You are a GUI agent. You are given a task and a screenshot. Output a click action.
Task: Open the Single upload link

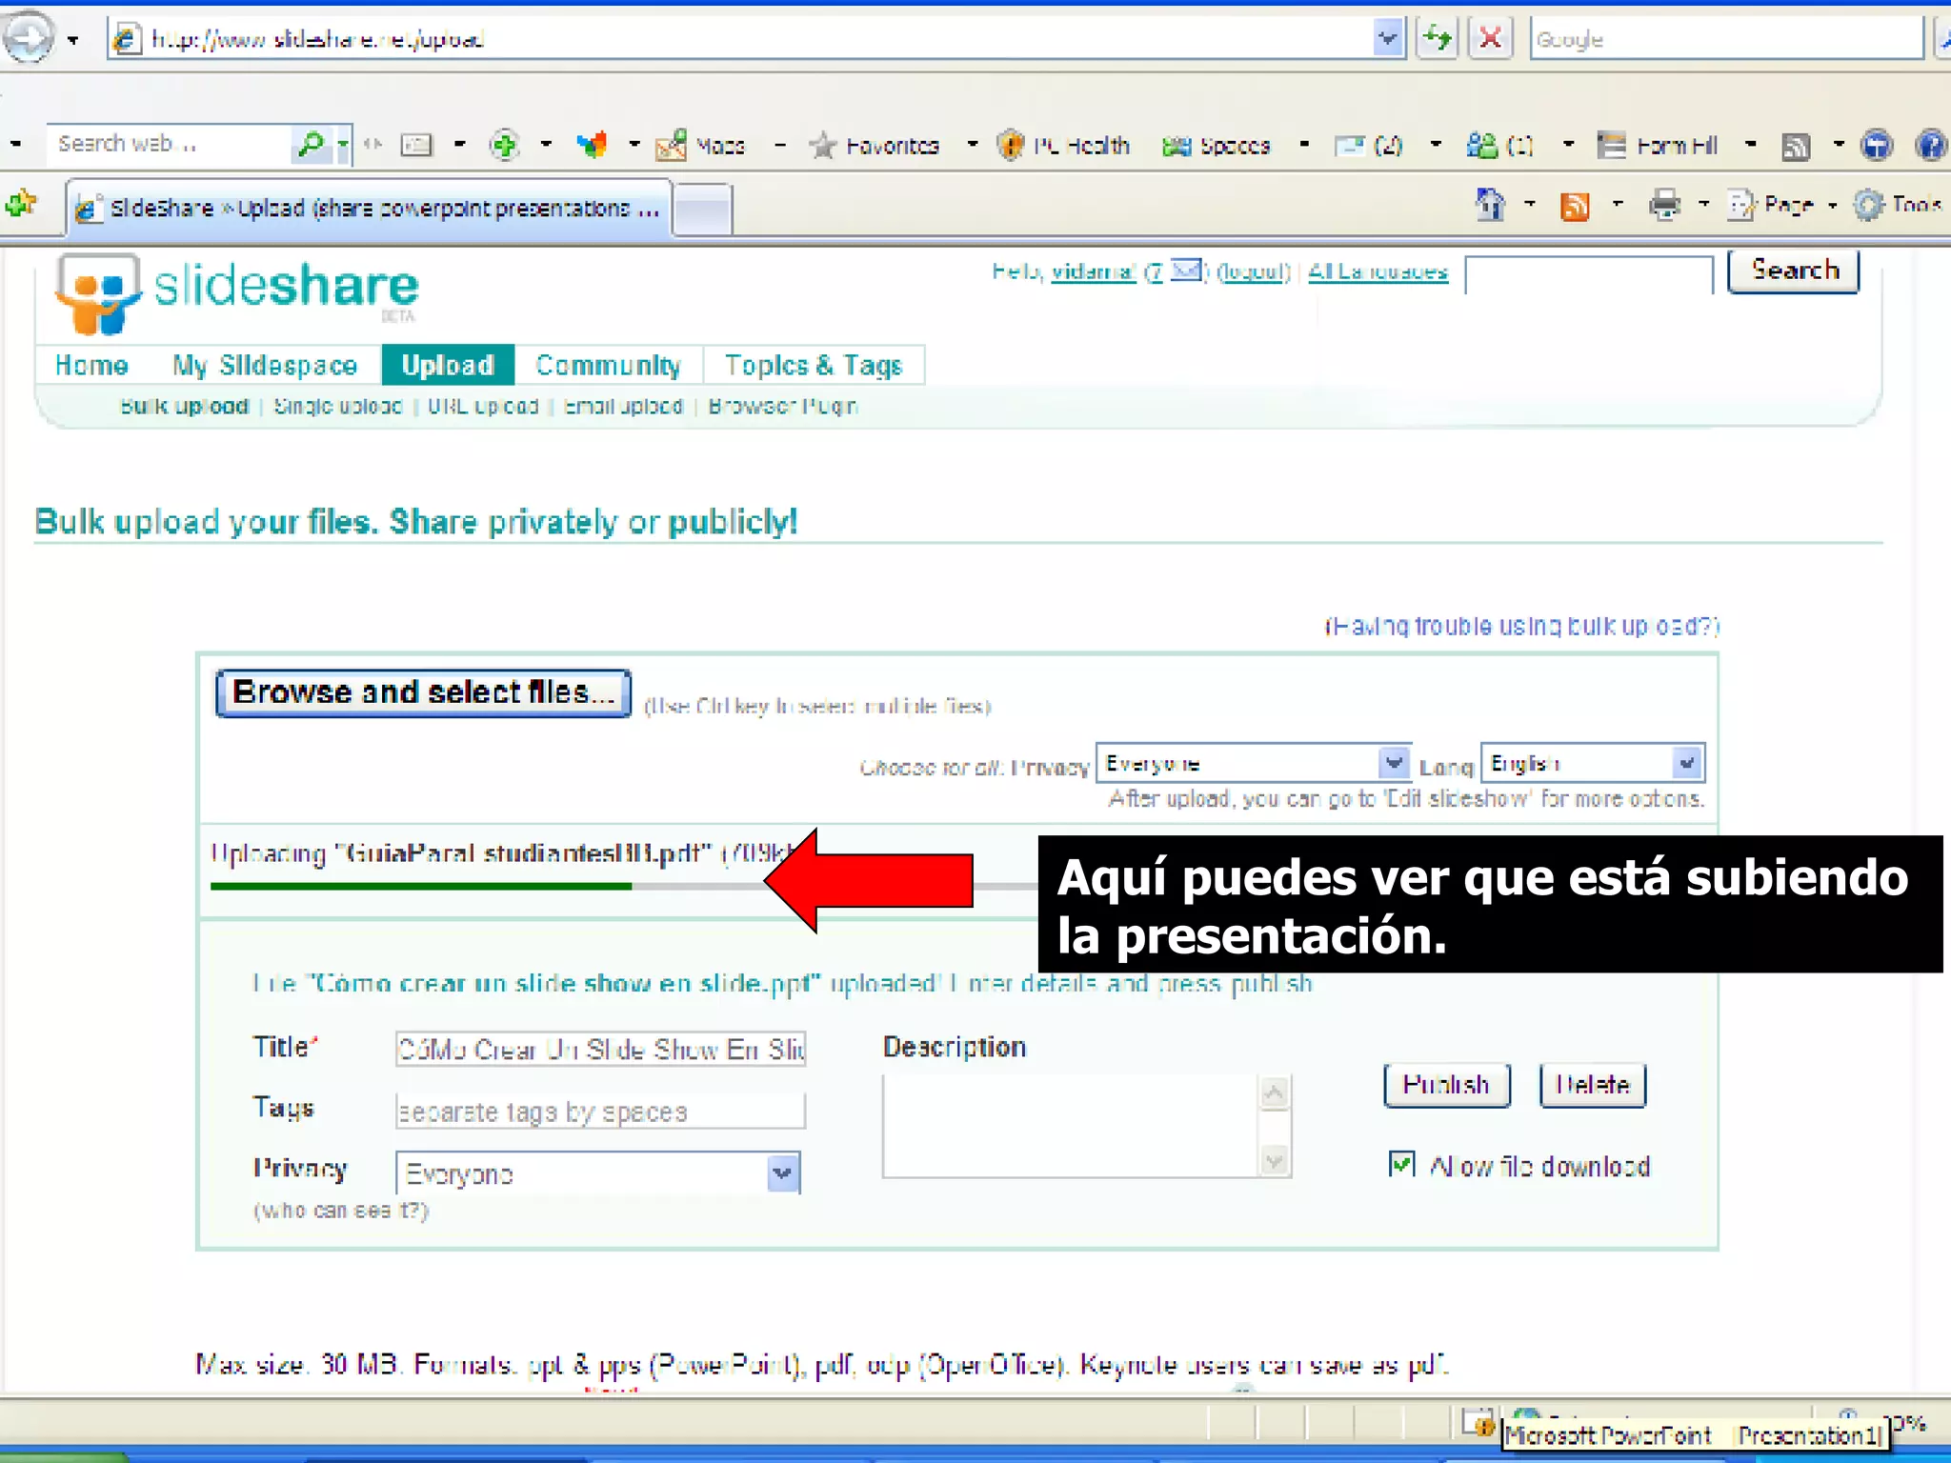pos(338,406)
